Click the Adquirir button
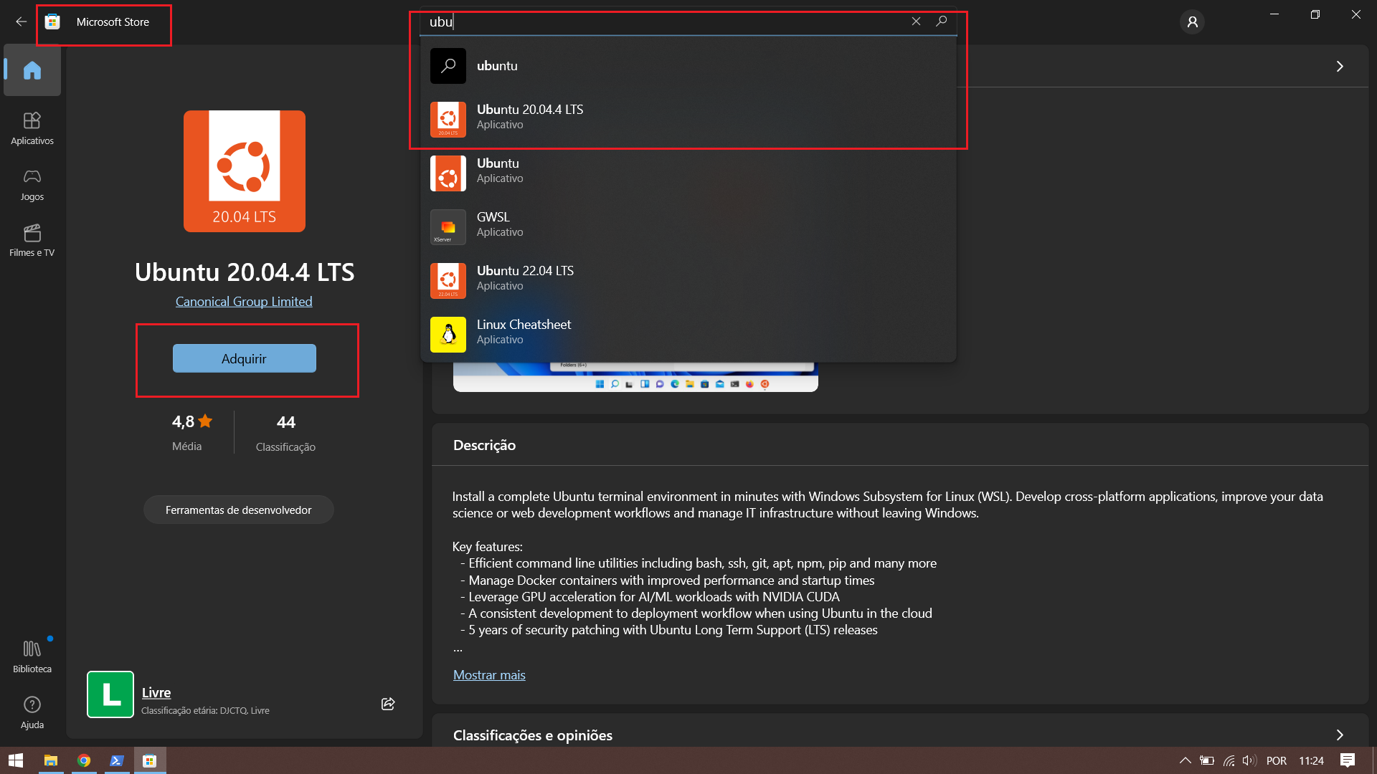 [x=244, y=358]
